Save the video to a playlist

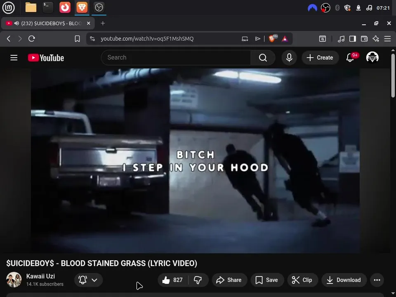(x=267, y=280)
